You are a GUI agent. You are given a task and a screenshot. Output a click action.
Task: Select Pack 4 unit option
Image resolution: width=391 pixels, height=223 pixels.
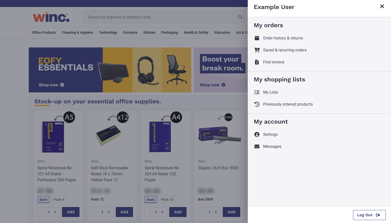(59, 200)
